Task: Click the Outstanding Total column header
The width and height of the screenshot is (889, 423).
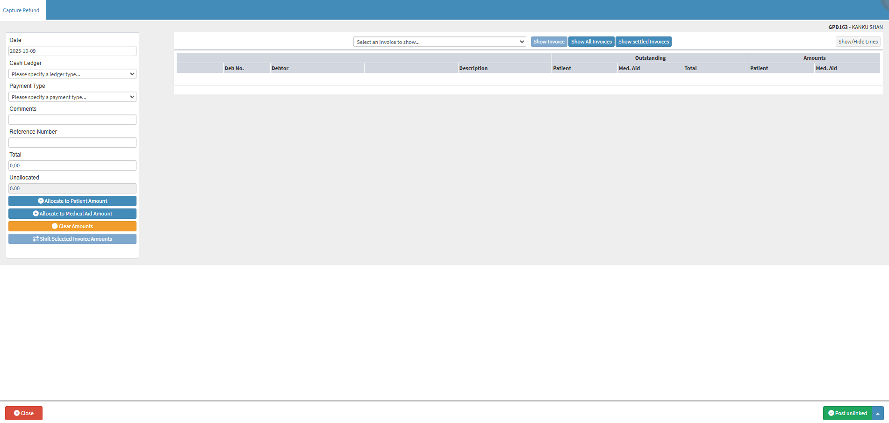Action: click(716, 68)
